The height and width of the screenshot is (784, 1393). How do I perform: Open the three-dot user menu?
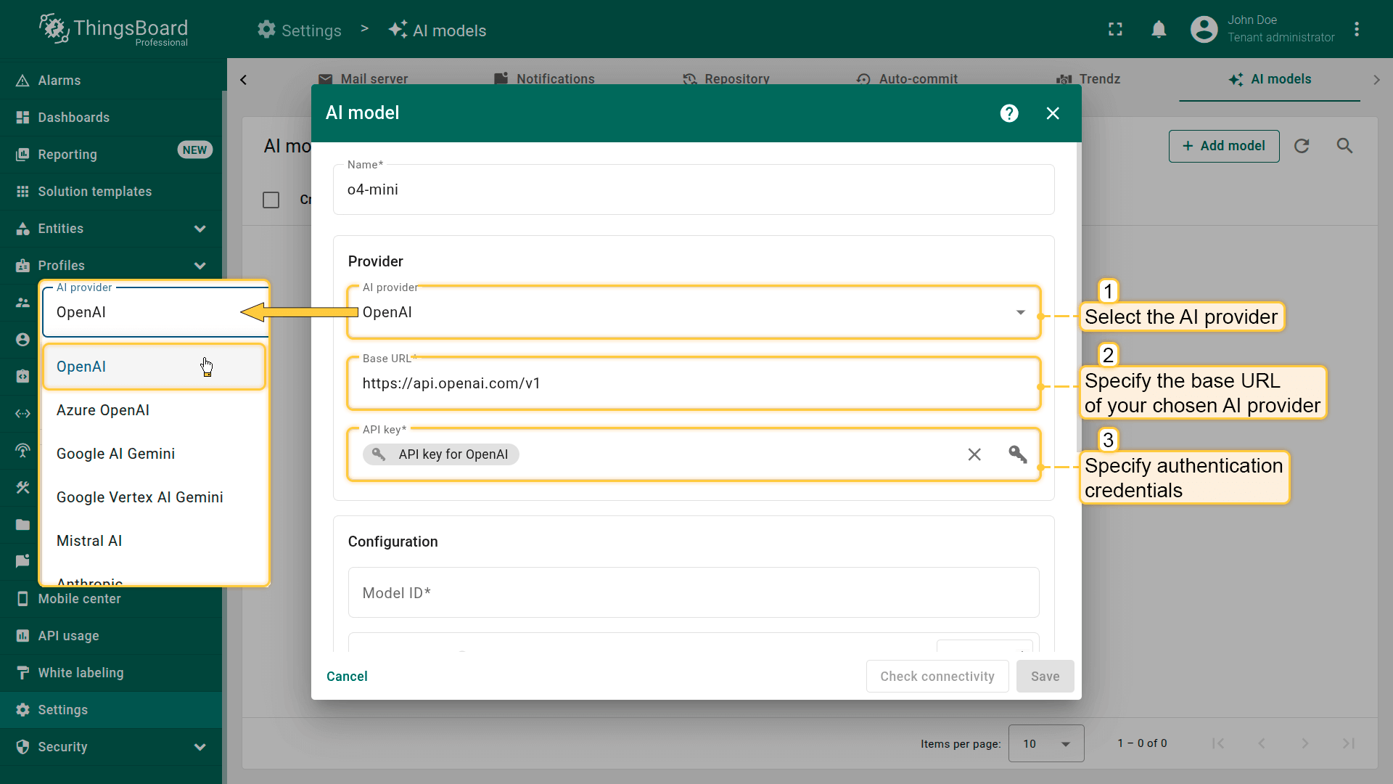click(x=1356, y=30)
